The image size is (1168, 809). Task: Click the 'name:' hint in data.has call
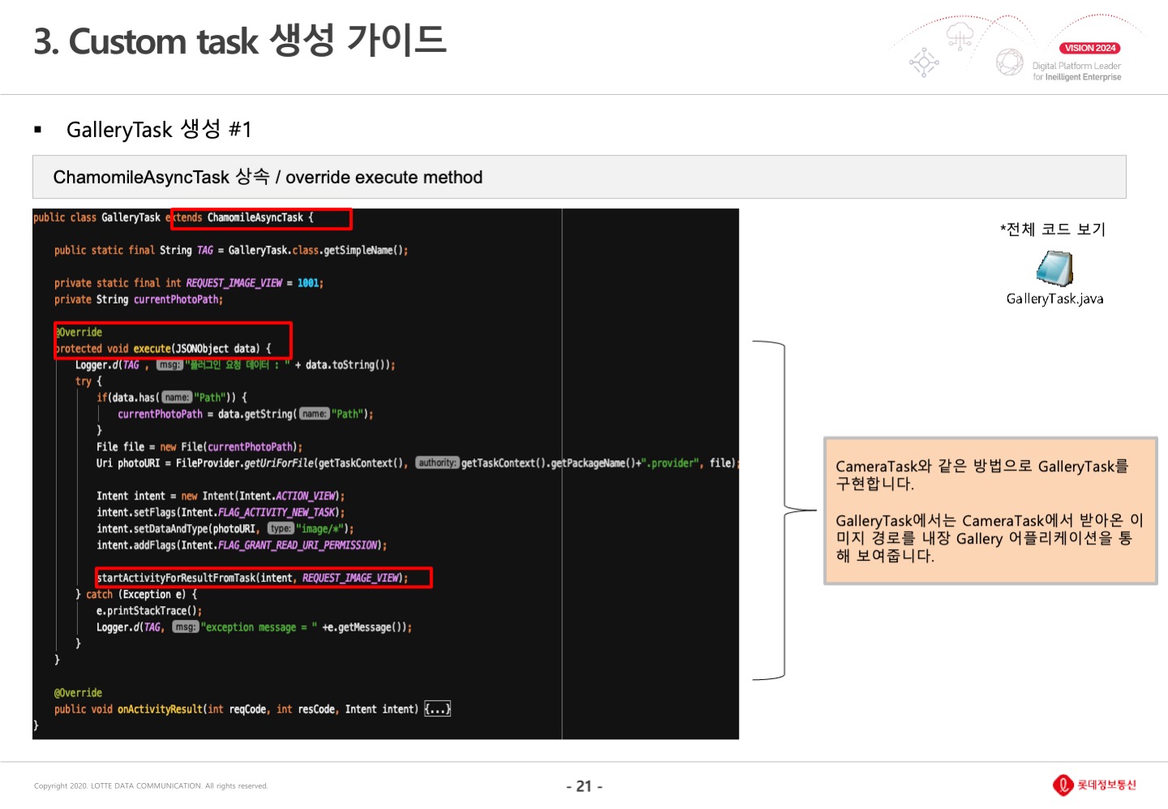click(177, 398)
